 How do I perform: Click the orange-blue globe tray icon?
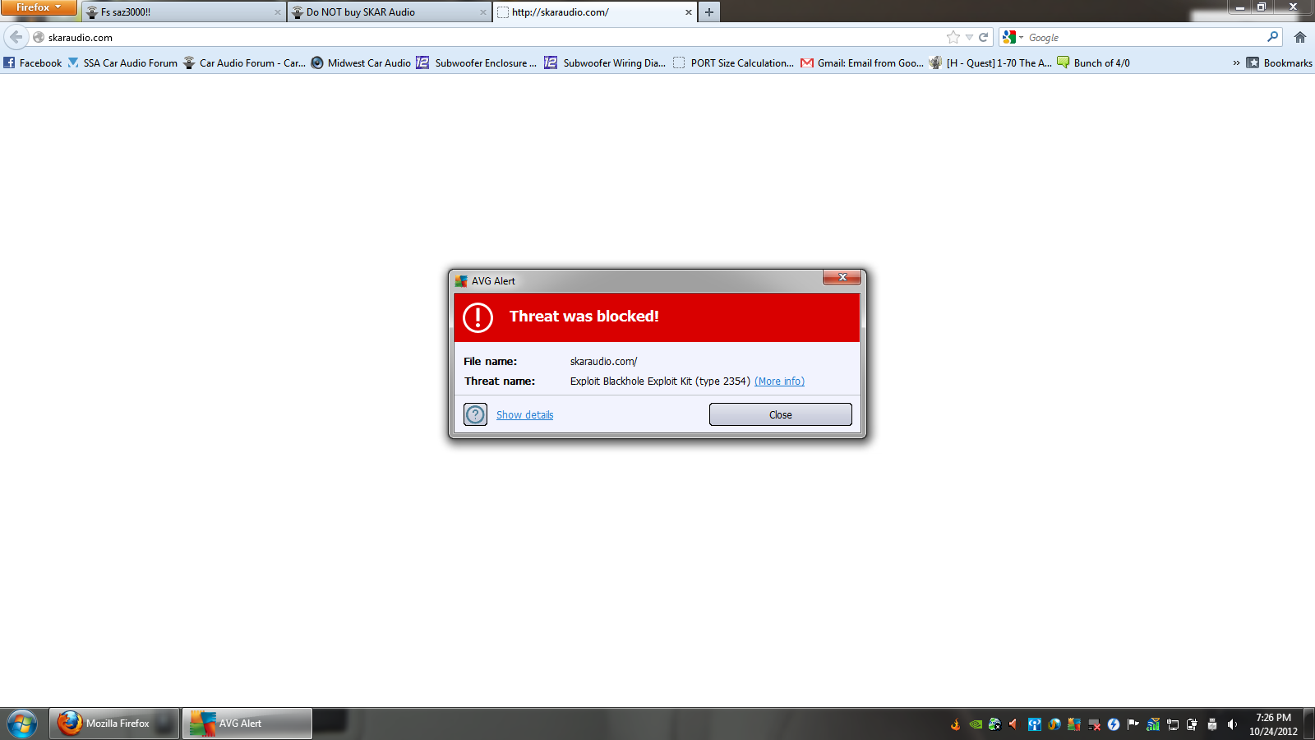(x=1054, y=724)
